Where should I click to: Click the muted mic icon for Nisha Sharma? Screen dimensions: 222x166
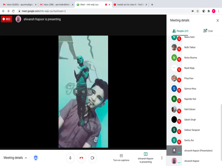[x=179, y=59]
